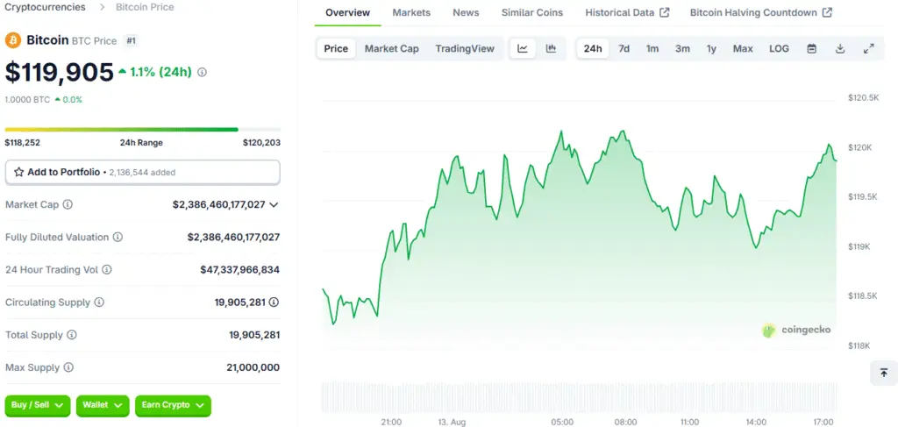
Task: Switch to candlestick chart icon
Action: coord(551,48)
